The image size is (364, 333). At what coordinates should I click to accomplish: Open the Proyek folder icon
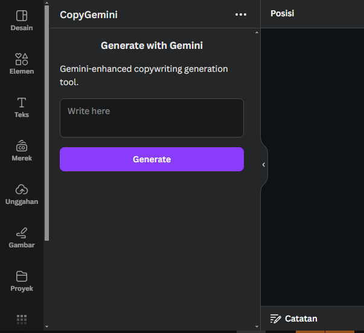(22, 276)
